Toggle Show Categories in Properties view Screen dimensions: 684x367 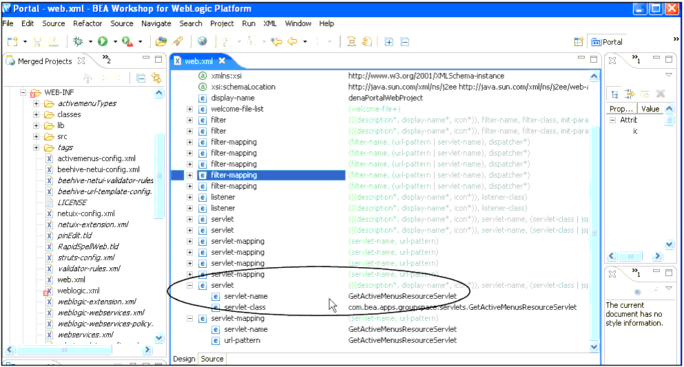[x=614, y=94]
